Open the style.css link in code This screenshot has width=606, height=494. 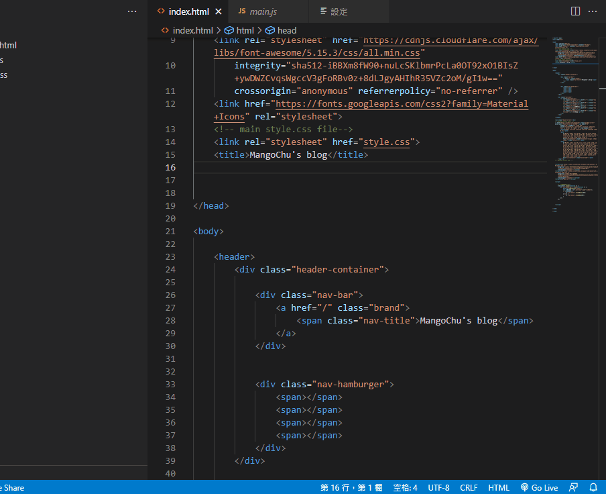tap(386, 142)
